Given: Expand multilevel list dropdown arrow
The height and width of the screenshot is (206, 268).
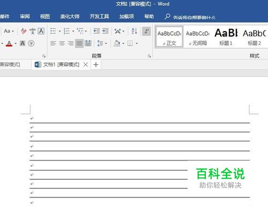Looking at the screenshot, I should click(86, 31).
